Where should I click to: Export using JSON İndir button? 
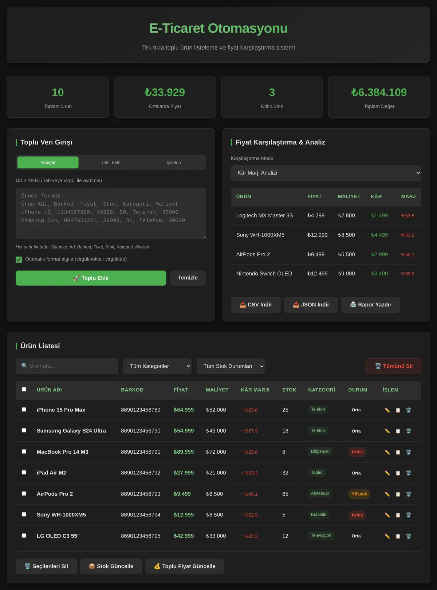tap(311, 305)
